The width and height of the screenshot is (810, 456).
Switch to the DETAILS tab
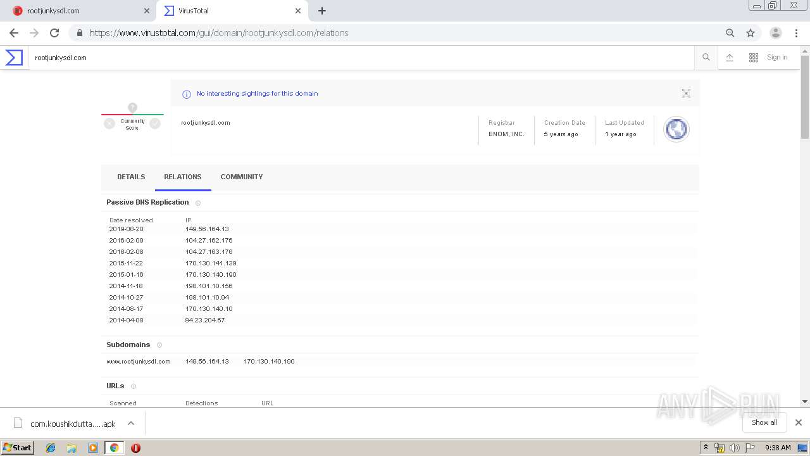click(x=131, y=177)
